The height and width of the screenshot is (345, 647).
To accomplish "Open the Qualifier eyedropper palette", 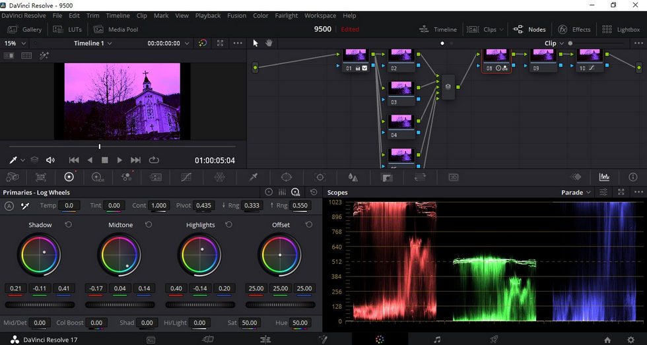I will pos(253,177).
